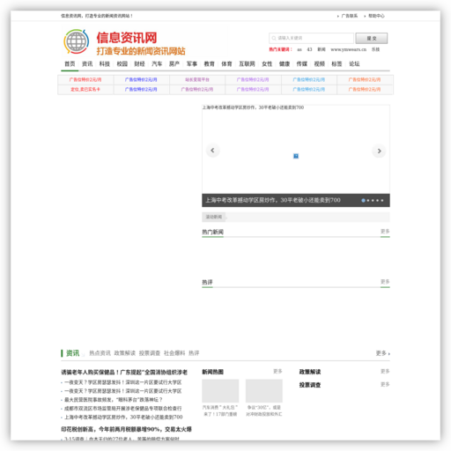The image size is (451, 451).
Task: Open 健康 navigation item
Action: click(x=285, y=63)
